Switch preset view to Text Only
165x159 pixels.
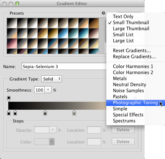[x=123, y=17]
